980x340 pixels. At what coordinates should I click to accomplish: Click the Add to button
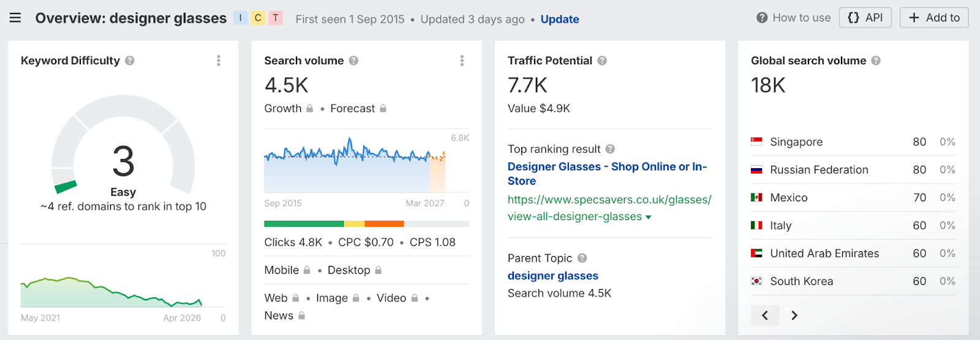point(934,18)
